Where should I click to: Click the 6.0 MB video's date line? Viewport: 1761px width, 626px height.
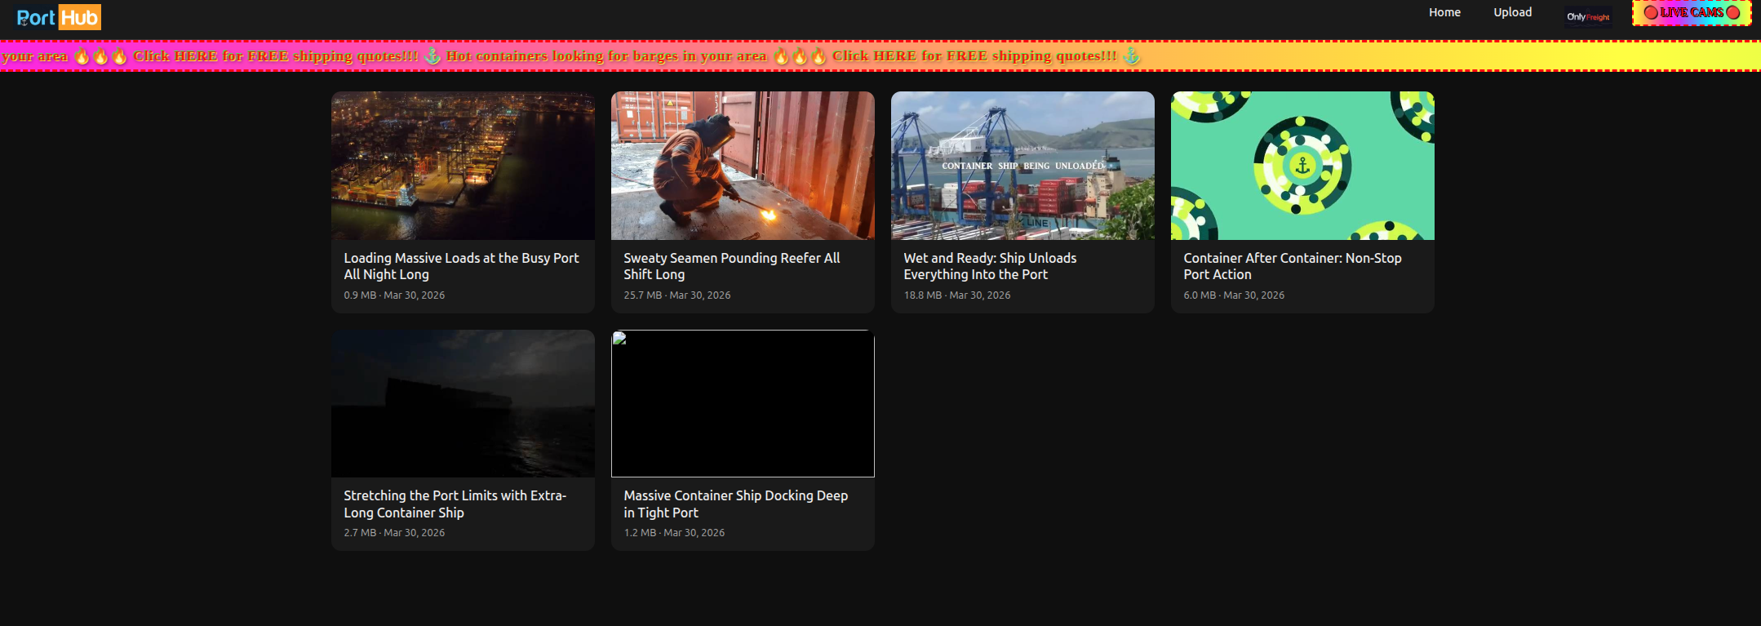pyautogui.click(x=1233, y=295)
